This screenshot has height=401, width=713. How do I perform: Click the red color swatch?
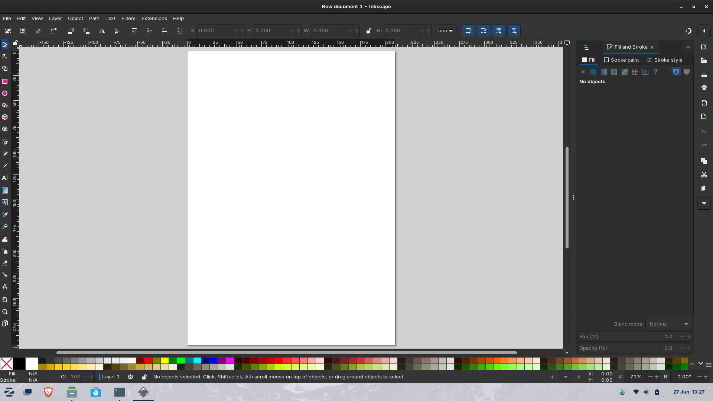pyautogui.click(x=148, y=361)
